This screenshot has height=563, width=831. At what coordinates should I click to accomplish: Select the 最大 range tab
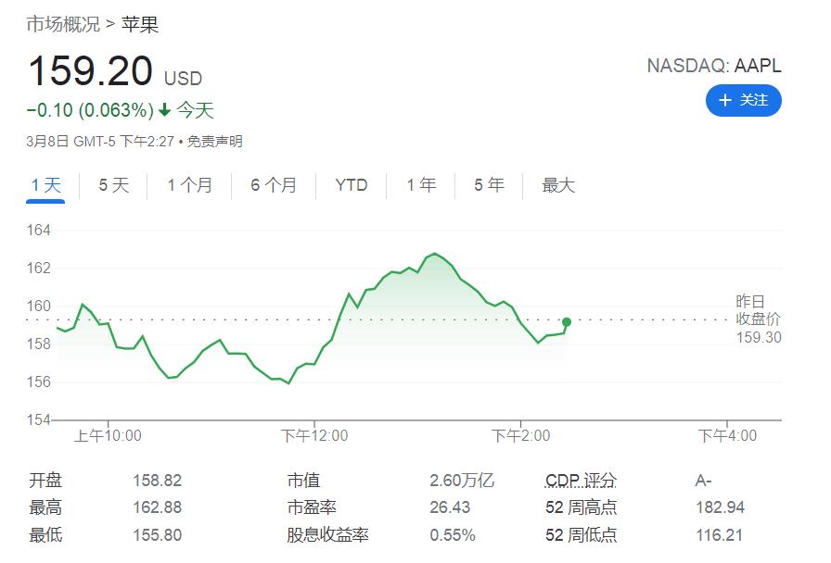point(558,185)
